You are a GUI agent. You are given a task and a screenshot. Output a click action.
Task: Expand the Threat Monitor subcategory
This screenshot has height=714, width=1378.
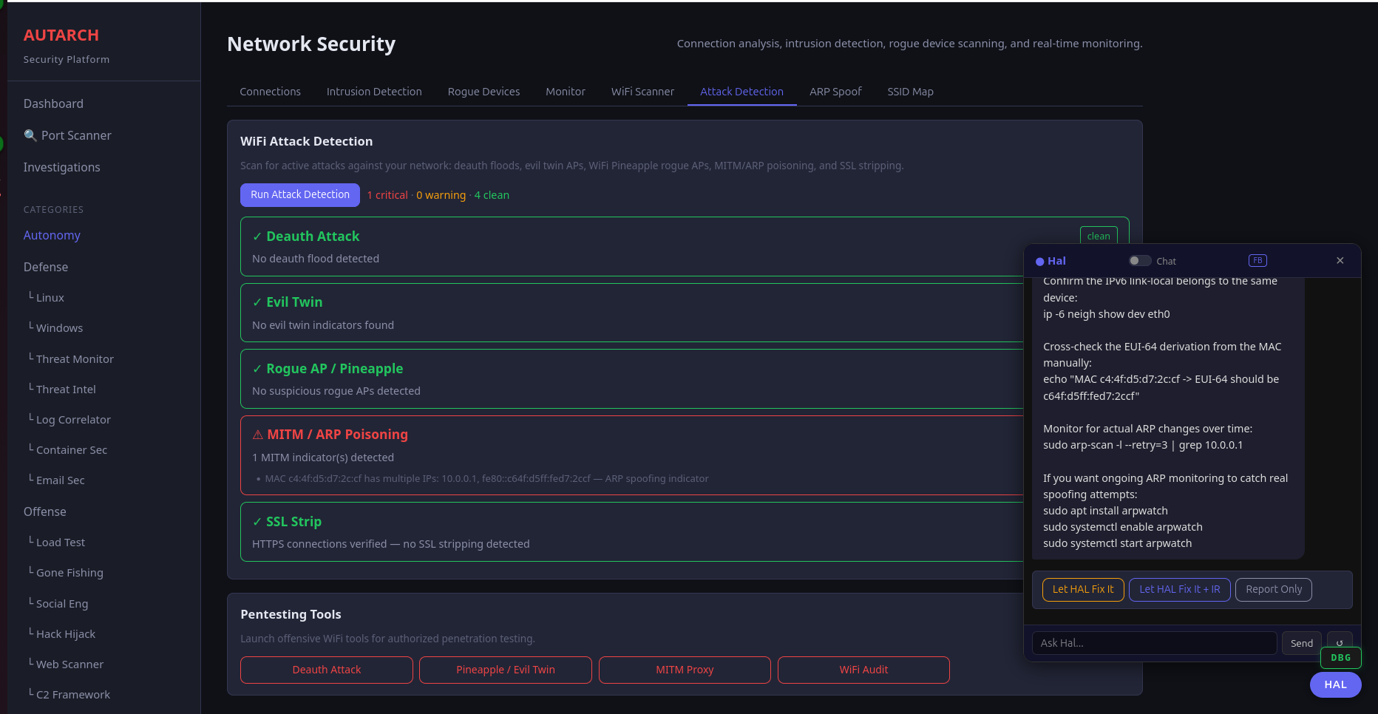[76, 358]
